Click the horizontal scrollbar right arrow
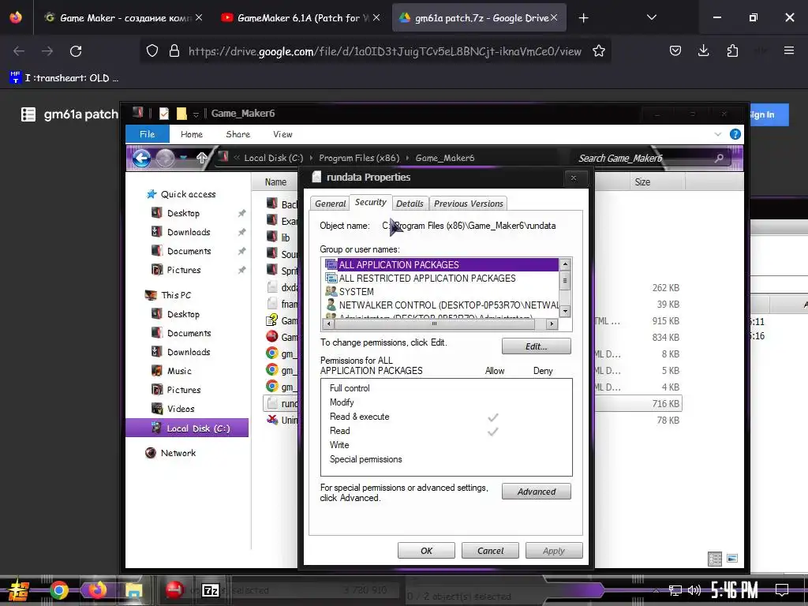Image resolution: width=808 pixels, height=606 pixels. [x=552, y=324]
